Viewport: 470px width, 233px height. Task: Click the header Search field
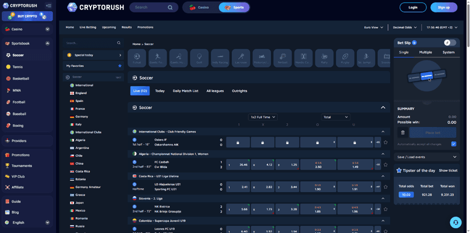coord(150,7)
